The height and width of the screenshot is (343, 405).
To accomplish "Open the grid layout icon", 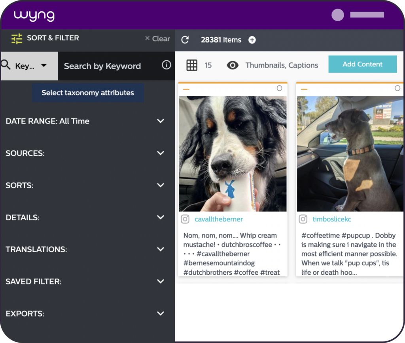I will (192, 65).
